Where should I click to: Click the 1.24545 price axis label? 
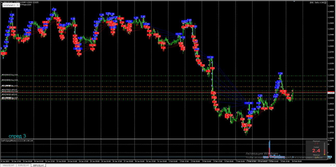pos(332,6)
